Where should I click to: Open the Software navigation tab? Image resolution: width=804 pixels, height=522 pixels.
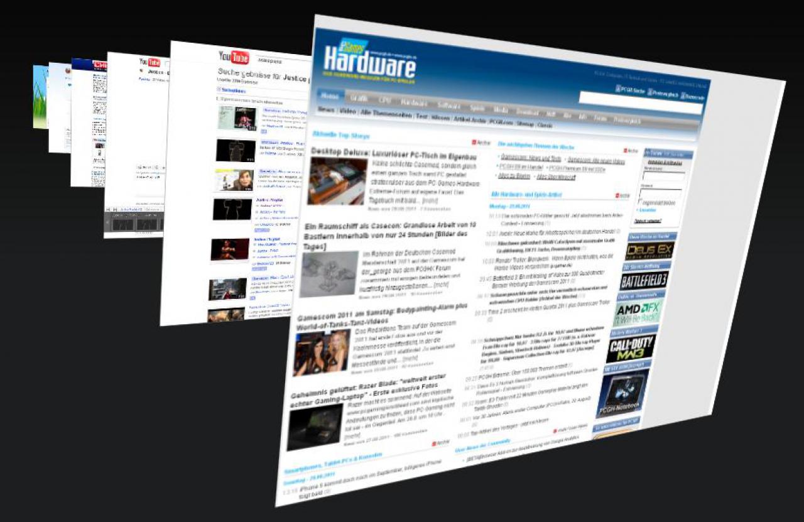(x=448, y=105)
